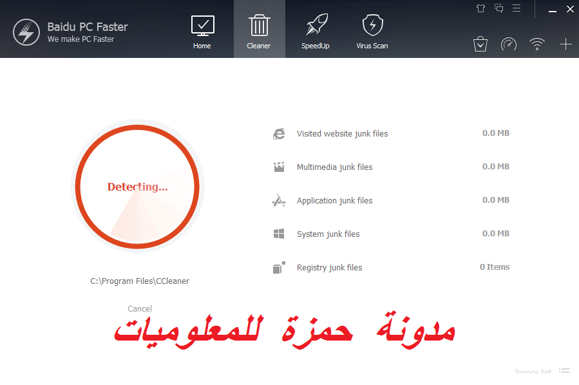Click the Multimedia junk clapperboard icon
Image resolution: width=579 pixels, height=385 pixels.
[x=279, y=167]
